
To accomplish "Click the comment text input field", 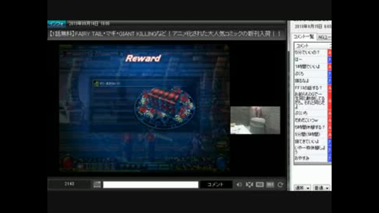I will pyautogui.click(x=150, y=185).
